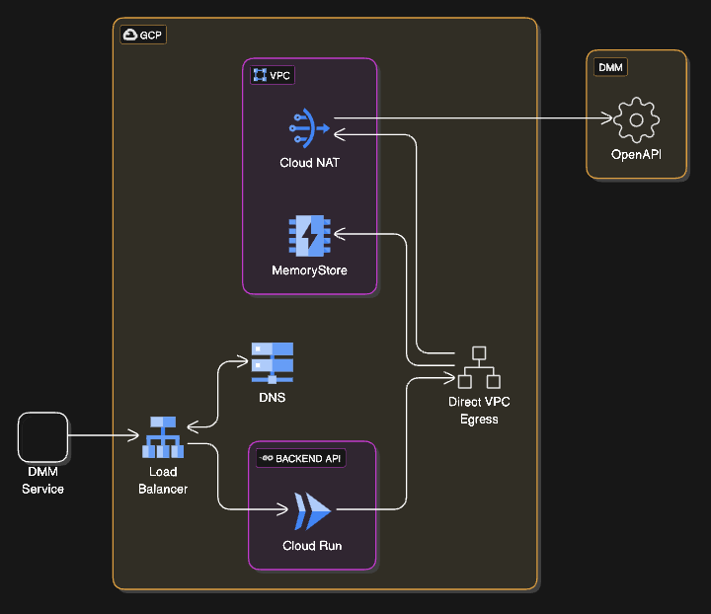Click the DNS server icon

(273, 363)
